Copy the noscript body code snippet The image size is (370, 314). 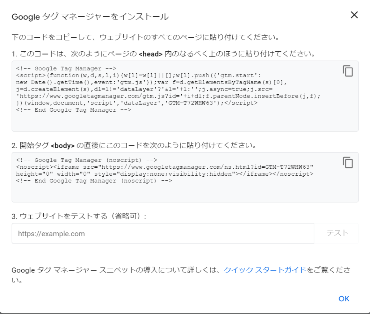coord(348,162)
